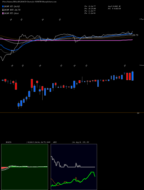Click the '<Tops' label beside the EMA chart
This screenshot has width=144, height=190.
(x=142, y=19)
